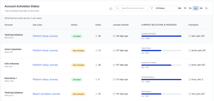
Task: Click champion name extra_user_0
Action: point(197,79)
